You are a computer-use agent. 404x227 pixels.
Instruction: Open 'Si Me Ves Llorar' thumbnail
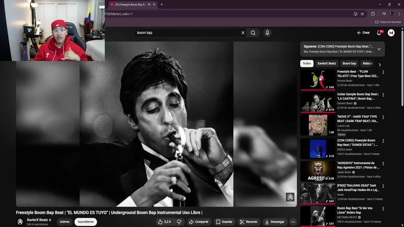coord(318,216)
